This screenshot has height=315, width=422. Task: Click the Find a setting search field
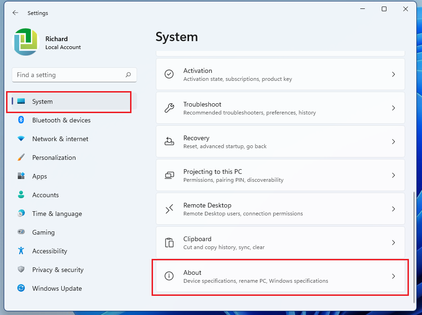point(68,75)
